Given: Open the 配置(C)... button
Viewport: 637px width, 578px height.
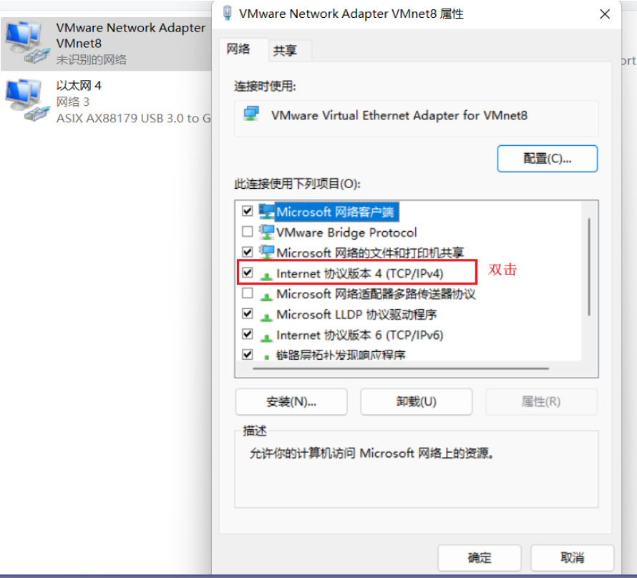Looking at the screenshot, I should pos(548,159).
